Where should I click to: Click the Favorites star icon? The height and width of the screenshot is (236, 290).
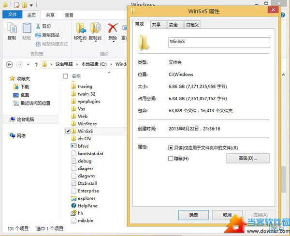(12, 78)
